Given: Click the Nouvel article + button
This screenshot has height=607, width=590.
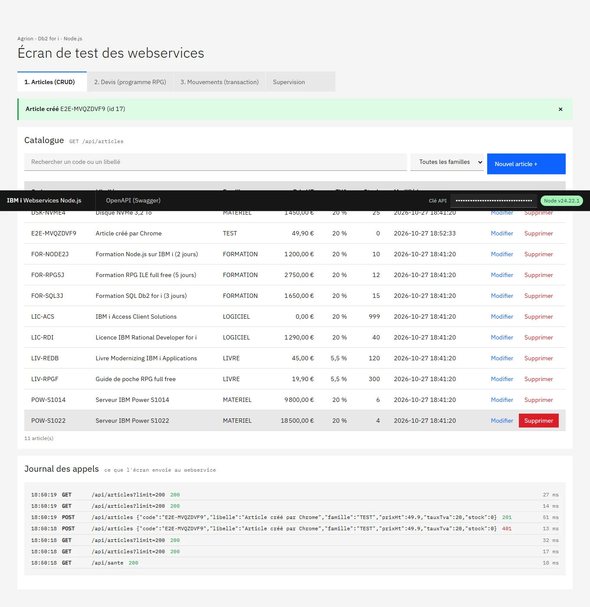Looking at the screenshot, I should click(526, 164).
